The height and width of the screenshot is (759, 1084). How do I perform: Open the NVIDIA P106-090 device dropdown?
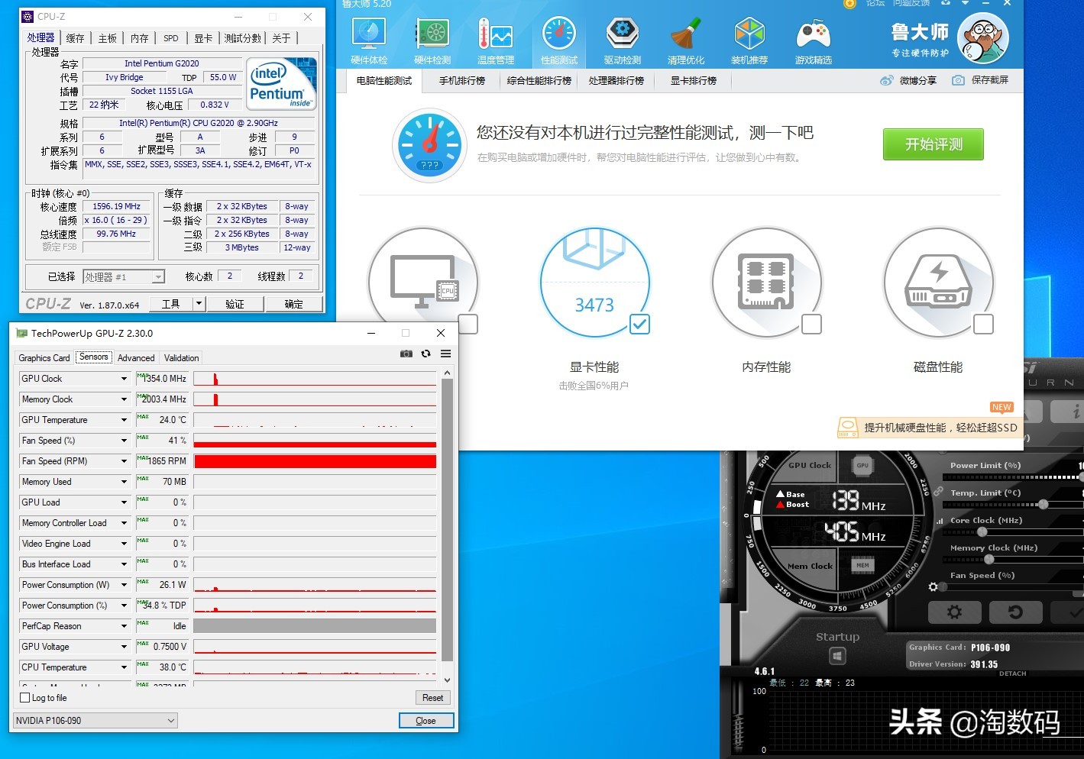point(172,720)
